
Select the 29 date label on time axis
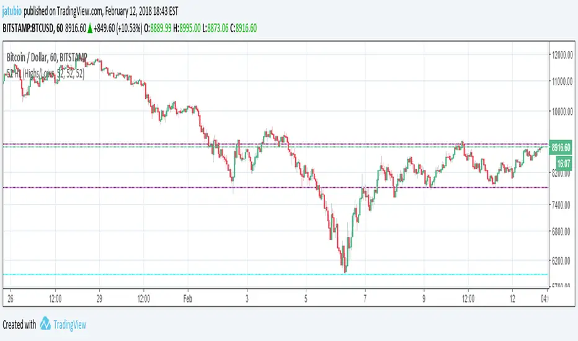(99, 297)
